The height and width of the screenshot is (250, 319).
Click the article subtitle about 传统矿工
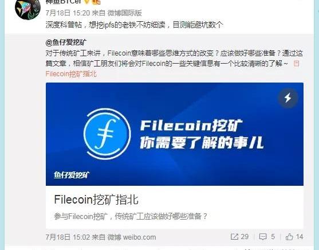[131, 216]
